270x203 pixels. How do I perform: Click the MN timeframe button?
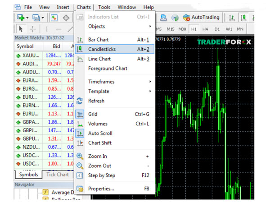click(x=240, y=29)
